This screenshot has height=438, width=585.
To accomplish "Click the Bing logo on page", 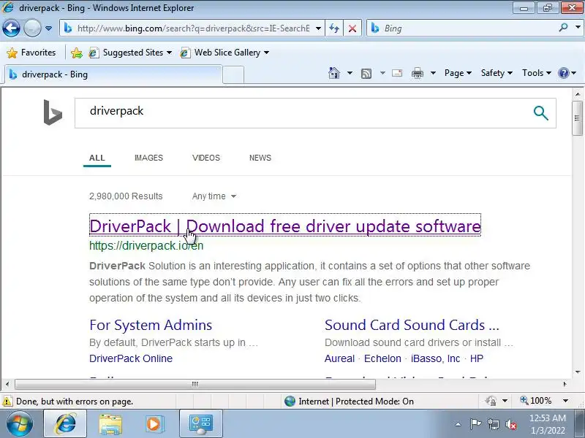I will (53, 112).
